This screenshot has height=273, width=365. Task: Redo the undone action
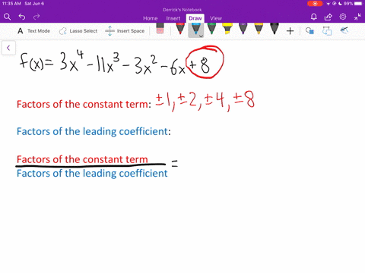(x=36, y=17)
